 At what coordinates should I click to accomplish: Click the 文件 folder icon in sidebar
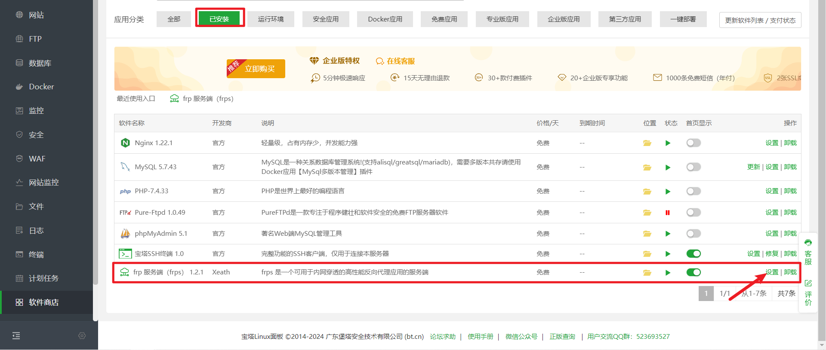(19, 207)
